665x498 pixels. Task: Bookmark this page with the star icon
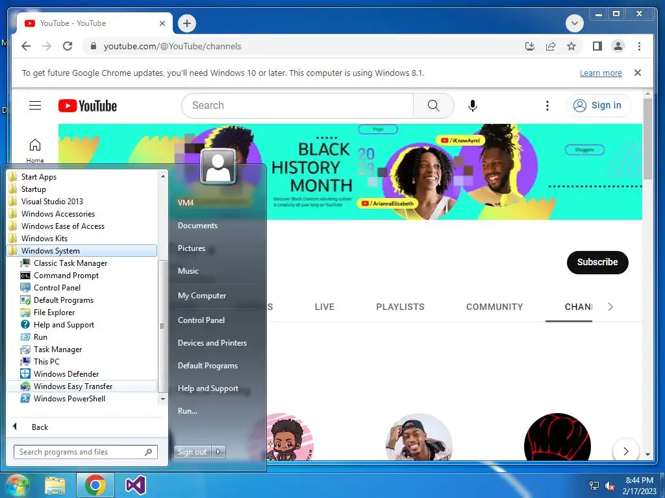pyautogui.click(x=571, y=46)
